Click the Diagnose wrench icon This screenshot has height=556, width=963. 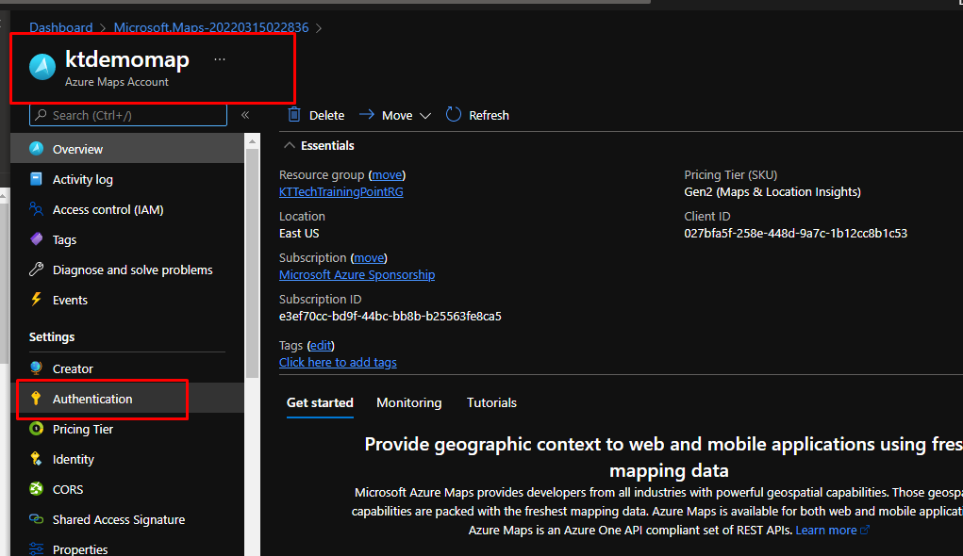(36, 269)
